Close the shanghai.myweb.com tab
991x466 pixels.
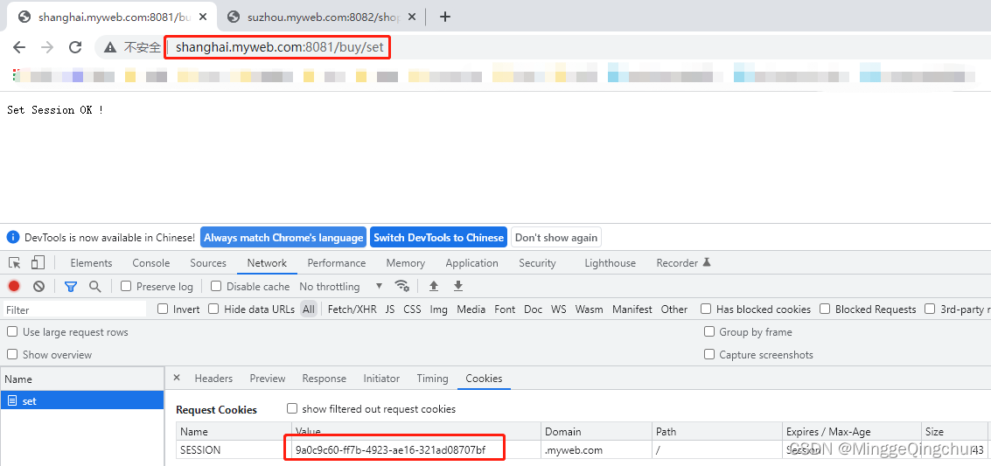click(x=204, y=17)
